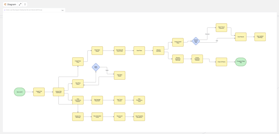This screenshot has height=134, width=279.
Task: Open the three-dot more options menu
Action: [25, 4]
